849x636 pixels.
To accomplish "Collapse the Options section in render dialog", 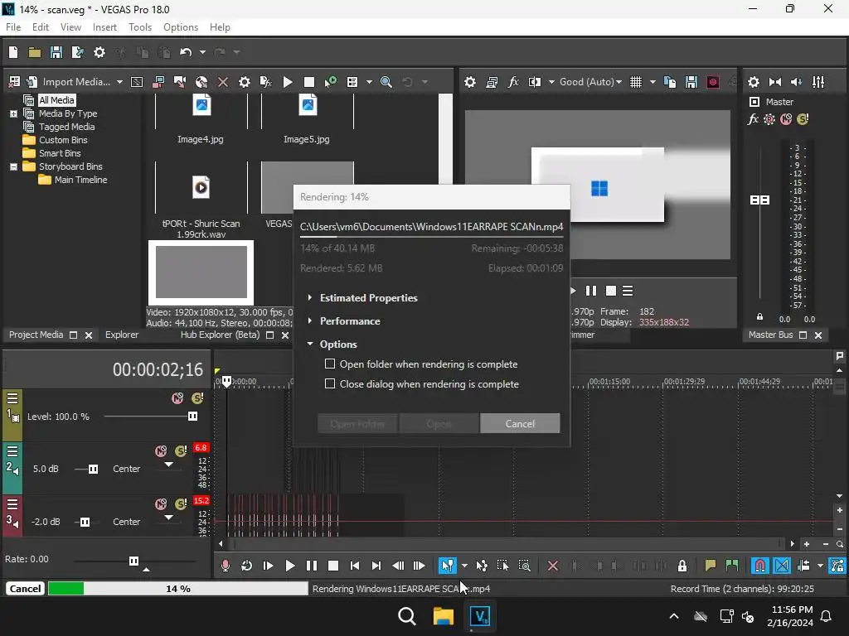I will pos(310,344).
